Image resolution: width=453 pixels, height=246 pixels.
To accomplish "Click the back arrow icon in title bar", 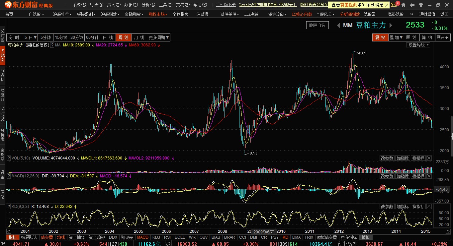I will click(412, 5).
